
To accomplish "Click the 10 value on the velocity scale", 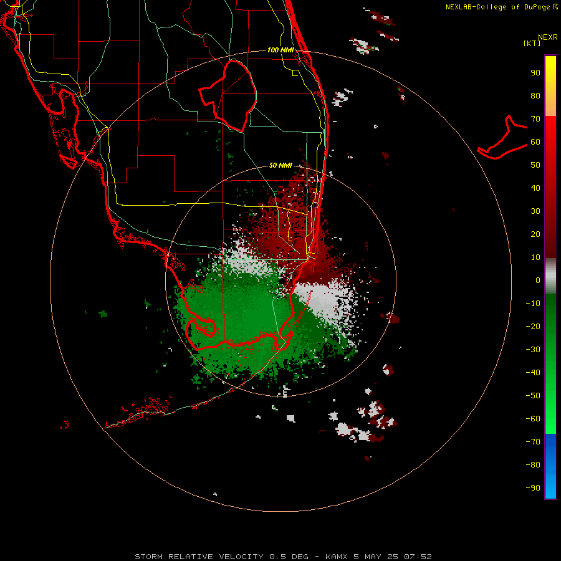I will click(x=535, y=257).
